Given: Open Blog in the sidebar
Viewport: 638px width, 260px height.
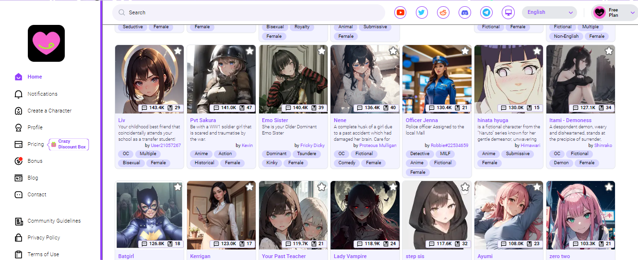Looking at the screenshot, I should pos(33,178).
